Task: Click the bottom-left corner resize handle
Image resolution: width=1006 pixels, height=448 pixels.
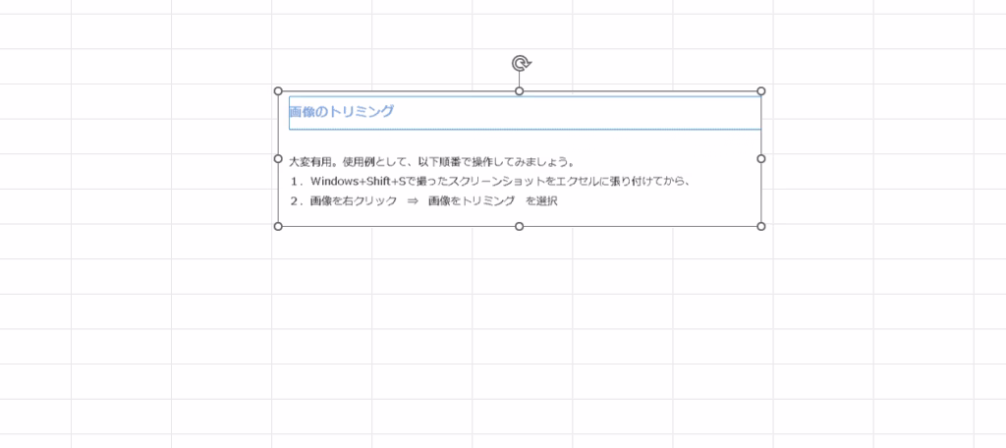Action: pos(278,226)
